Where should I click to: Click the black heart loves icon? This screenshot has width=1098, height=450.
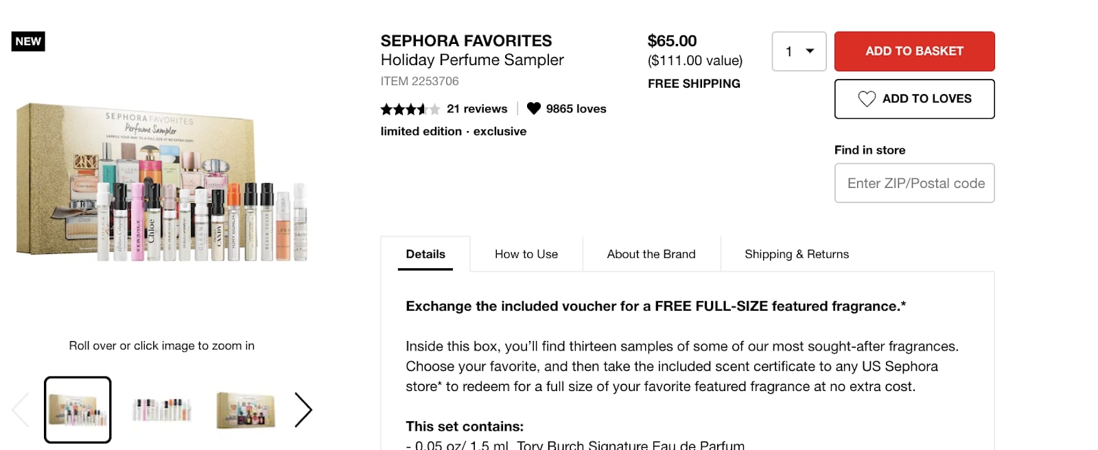point(533,108)
